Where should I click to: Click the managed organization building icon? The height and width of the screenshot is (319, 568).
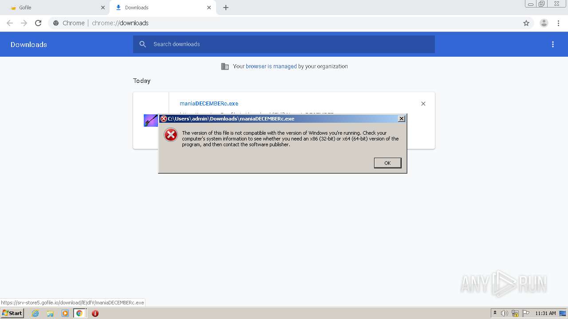point(225,66)
